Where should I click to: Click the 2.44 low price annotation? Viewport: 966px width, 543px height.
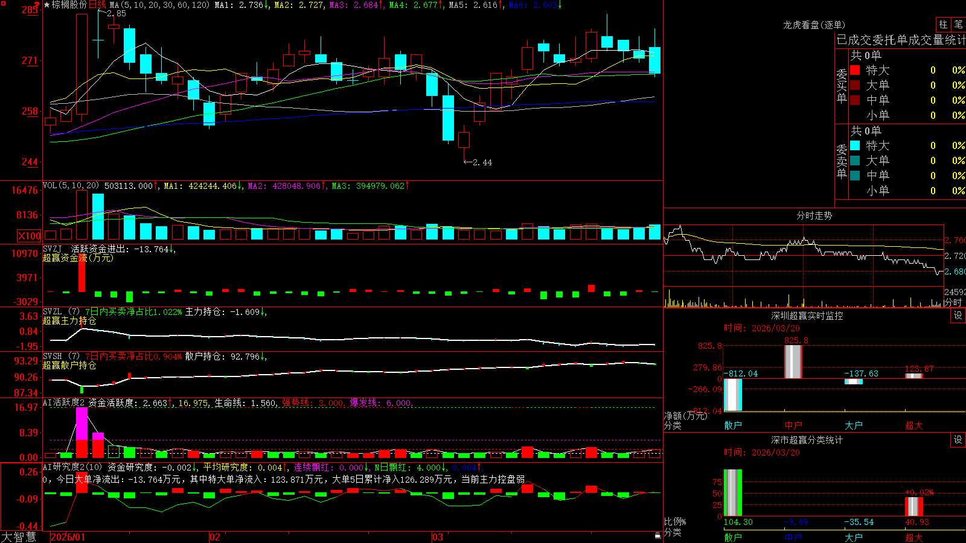coord(482,162)
